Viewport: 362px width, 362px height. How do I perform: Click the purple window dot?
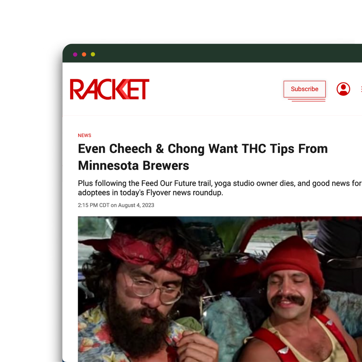pyautogui.click(x=75, y=55)
